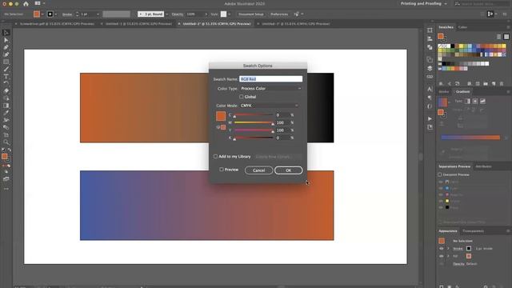Open the Edit Toolbar three-dots menu
The image size is (512, 288).
6,189
